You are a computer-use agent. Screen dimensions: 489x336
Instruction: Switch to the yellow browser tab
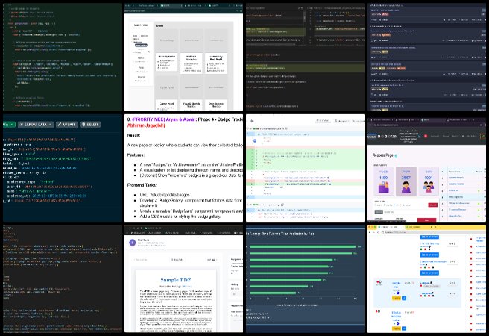(419, 227)
